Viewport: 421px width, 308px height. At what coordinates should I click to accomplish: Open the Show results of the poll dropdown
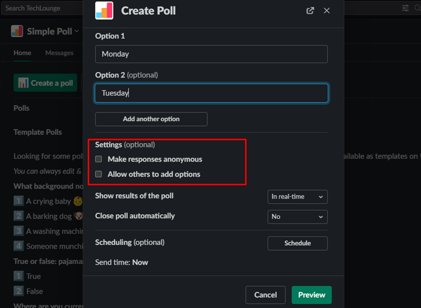point(297,197)
